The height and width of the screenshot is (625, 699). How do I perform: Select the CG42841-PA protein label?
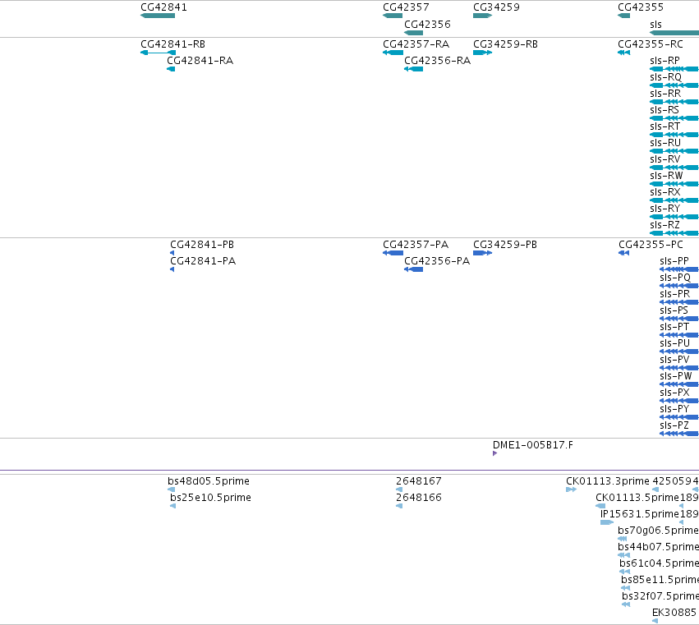click(203, 261)
